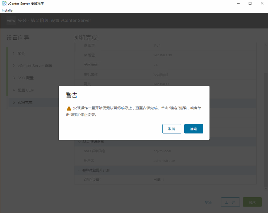This screenshot has width=268, height=213.
Task: Click the bottom 取消 link in wizard
Action: click(x=208, y=202)
